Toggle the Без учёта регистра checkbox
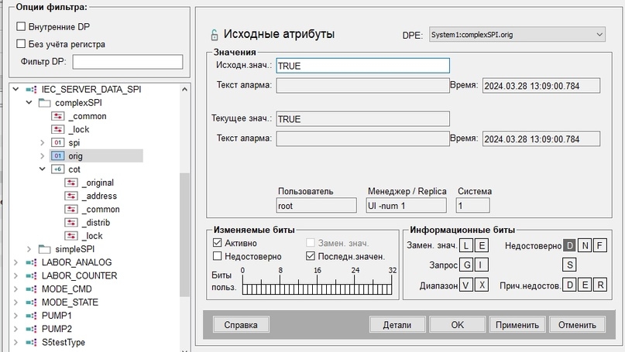Viewport: 625px width, 352px height. 21,44
